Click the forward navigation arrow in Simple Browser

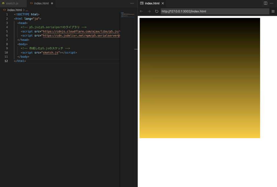[x=149, y=11]
